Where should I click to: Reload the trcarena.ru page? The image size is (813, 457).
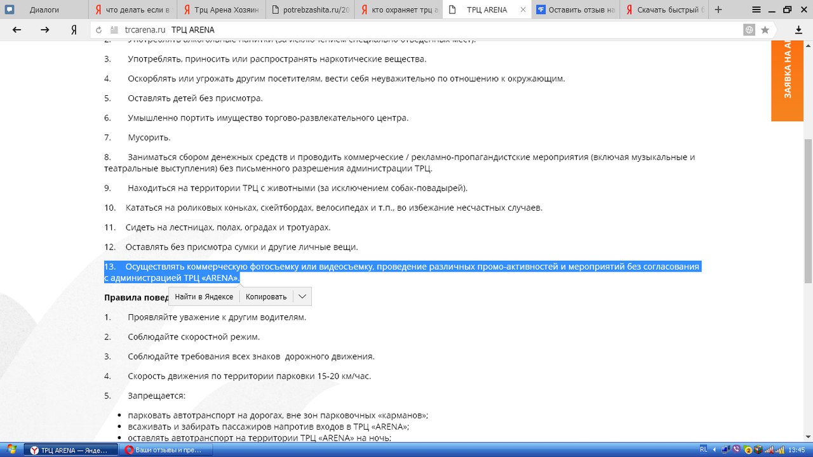[x=99, y=30]
